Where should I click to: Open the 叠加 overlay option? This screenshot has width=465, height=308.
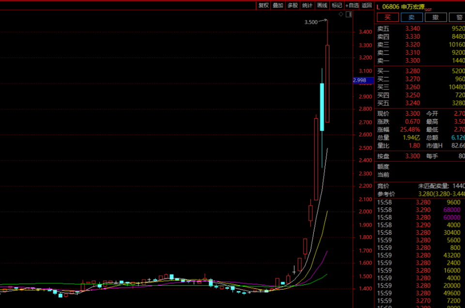(x=278, y=5)
